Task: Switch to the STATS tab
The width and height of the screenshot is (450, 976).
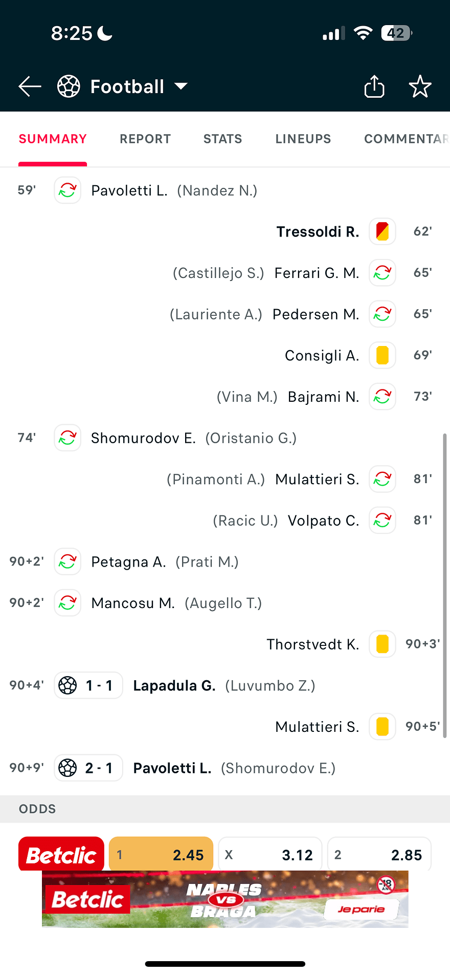Action: [222, 139]
